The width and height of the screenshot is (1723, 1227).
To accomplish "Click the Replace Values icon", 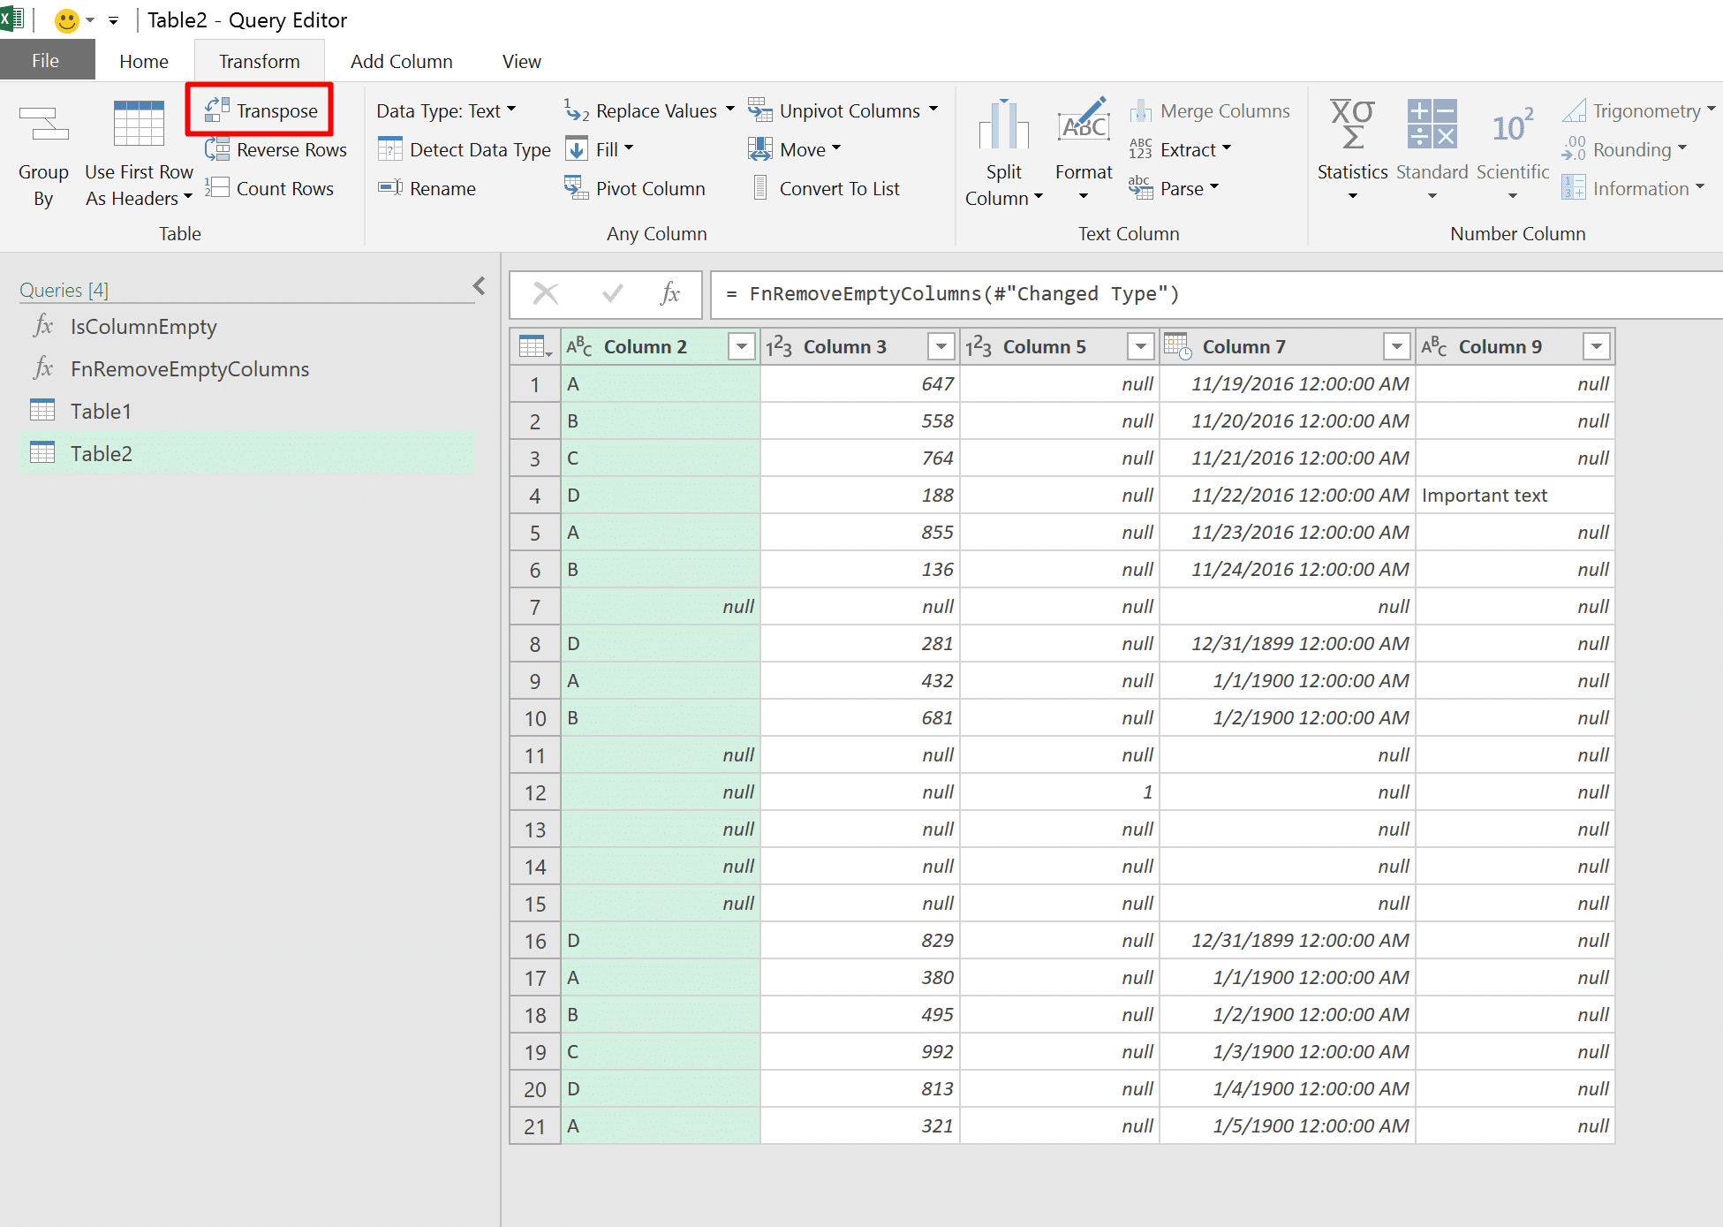I will [576, 110].
